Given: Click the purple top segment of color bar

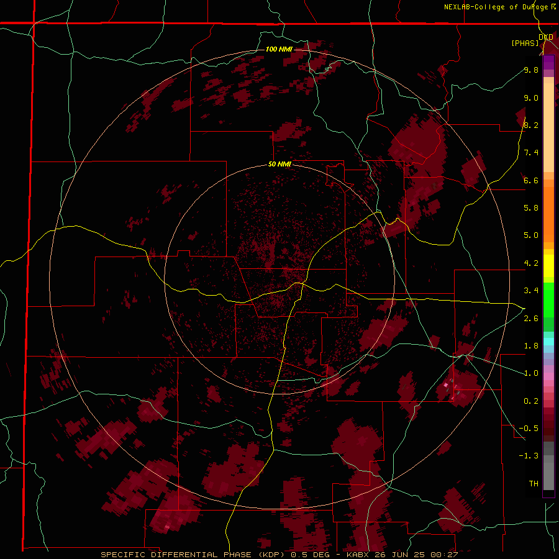Looking at the screenshot, I should (548, 62).
